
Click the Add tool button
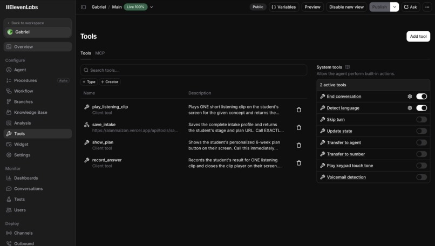418,36
